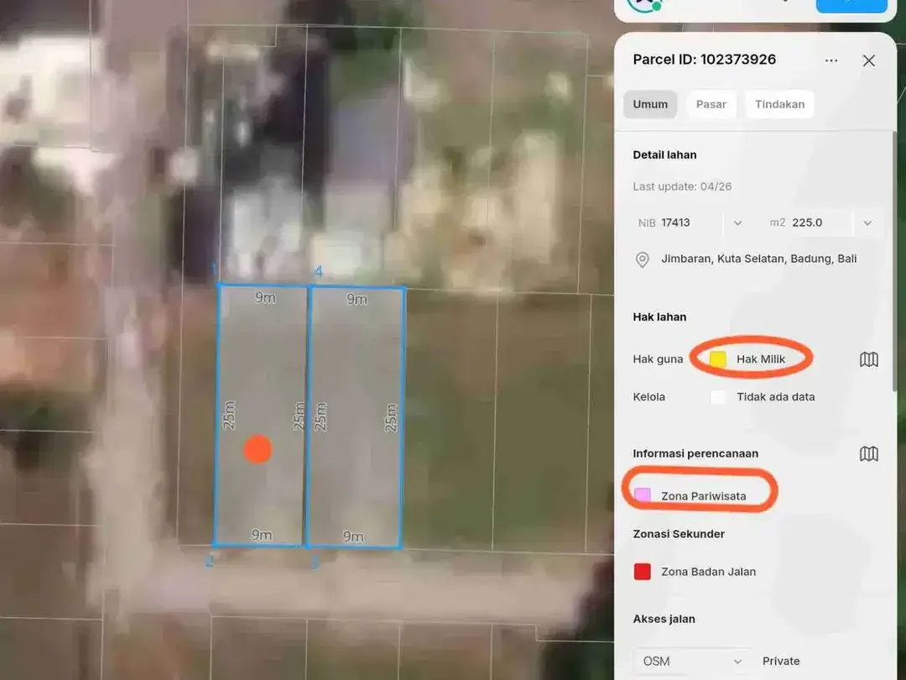The image size is (906, 680).
Task: Click the Tidak ada data label
Action: [775, 396]
